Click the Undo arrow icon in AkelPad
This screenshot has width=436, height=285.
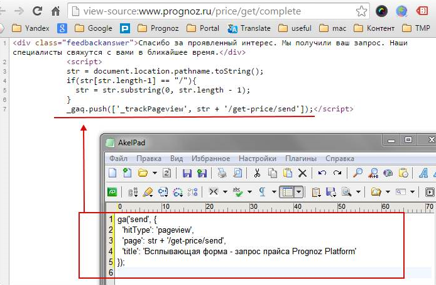[322, 173]
